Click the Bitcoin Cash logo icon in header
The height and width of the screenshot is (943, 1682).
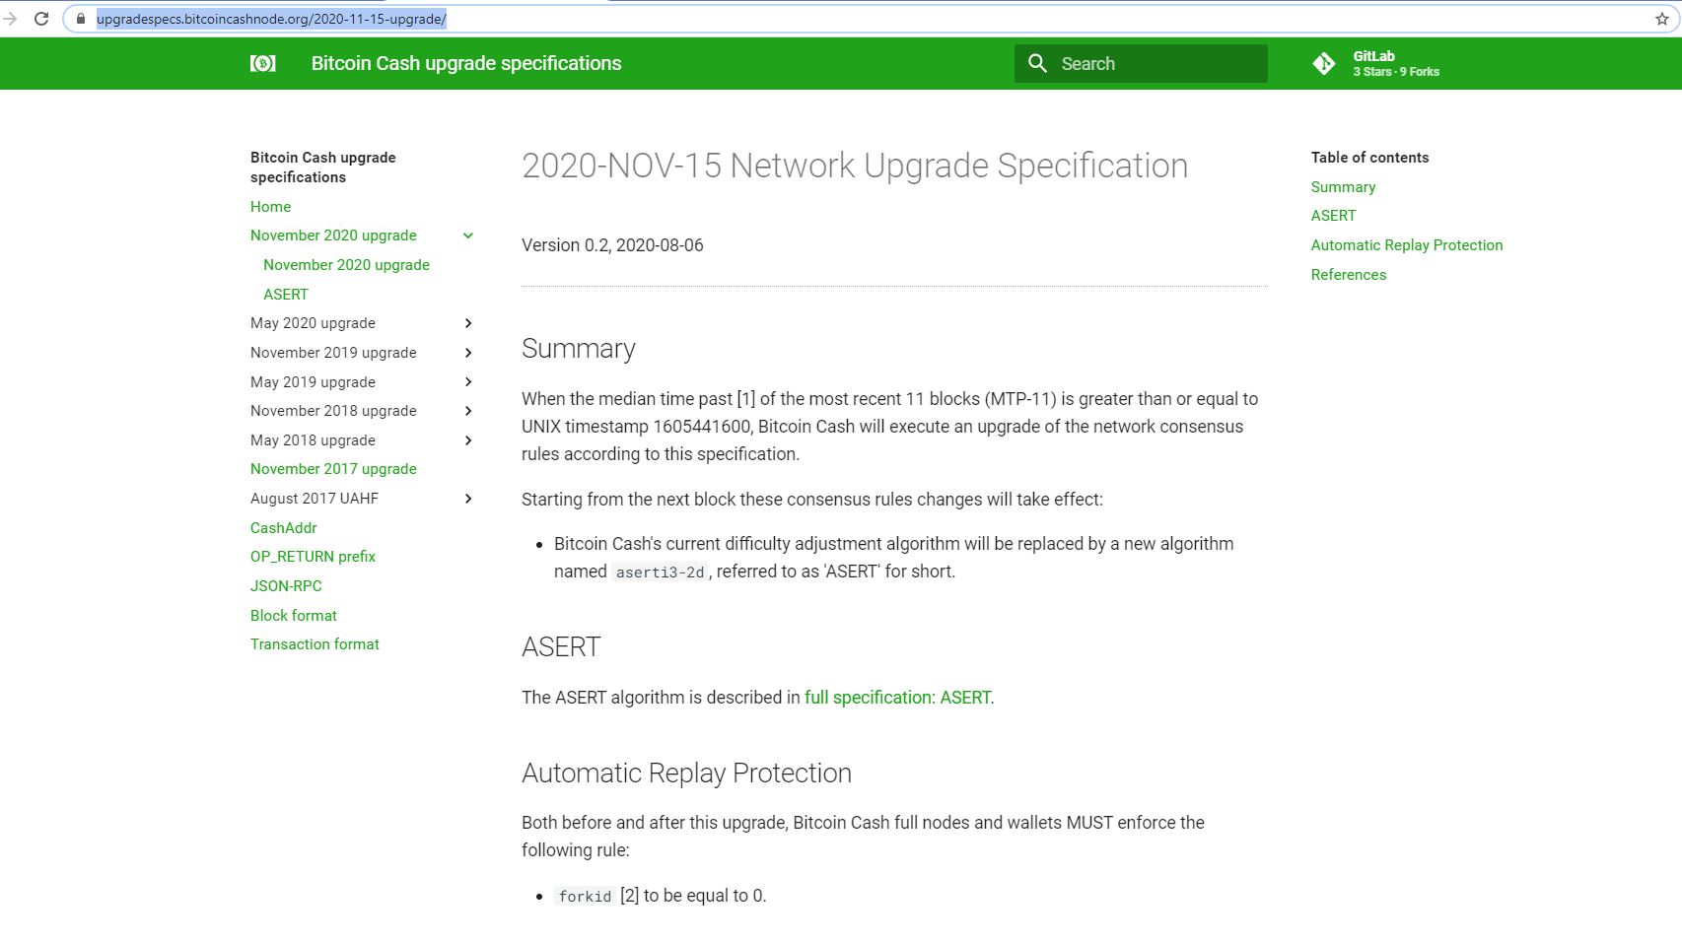pos(263,63)
